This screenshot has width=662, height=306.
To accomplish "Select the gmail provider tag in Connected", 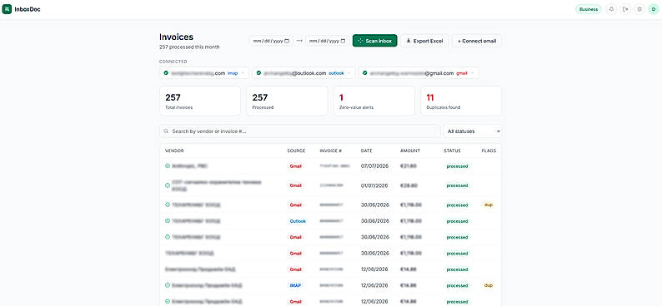I will click(x=461, y=73).
